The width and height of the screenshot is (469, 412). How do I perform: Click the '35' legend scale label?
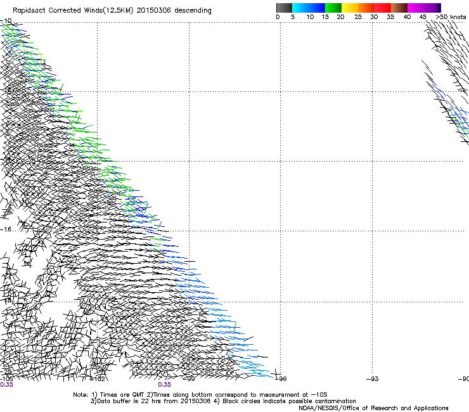tap(390, 17)
